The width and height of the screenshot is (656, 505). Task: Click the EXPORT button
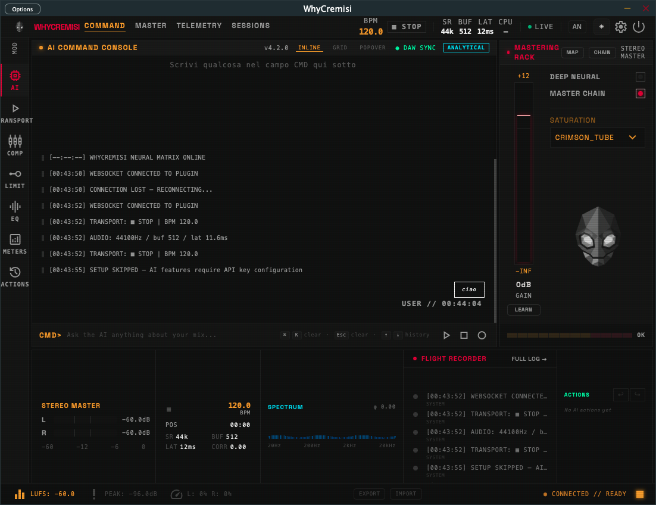[370, 494]
